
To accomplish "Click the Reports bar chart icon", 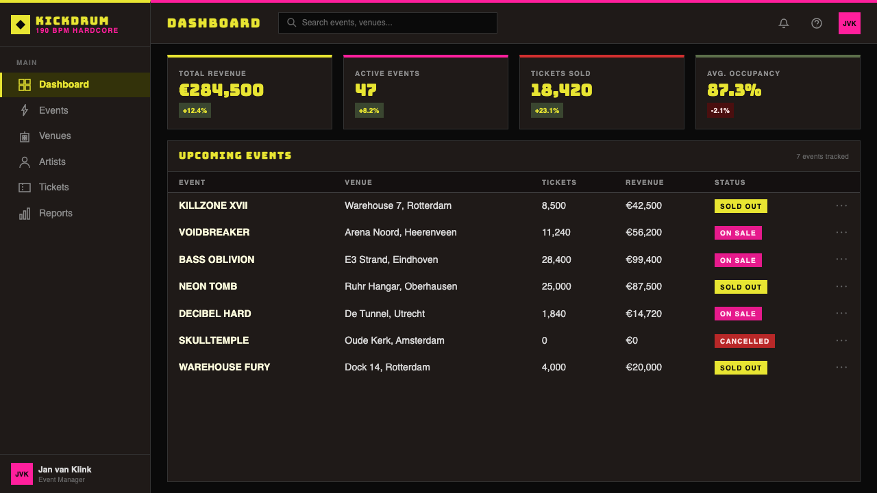I will point(25,214).
